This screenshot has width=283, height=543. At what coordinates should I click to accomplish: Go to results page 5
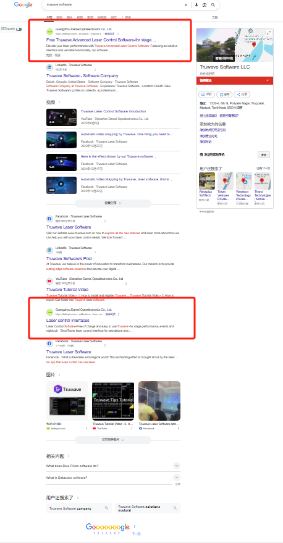[x=111, y=533]
